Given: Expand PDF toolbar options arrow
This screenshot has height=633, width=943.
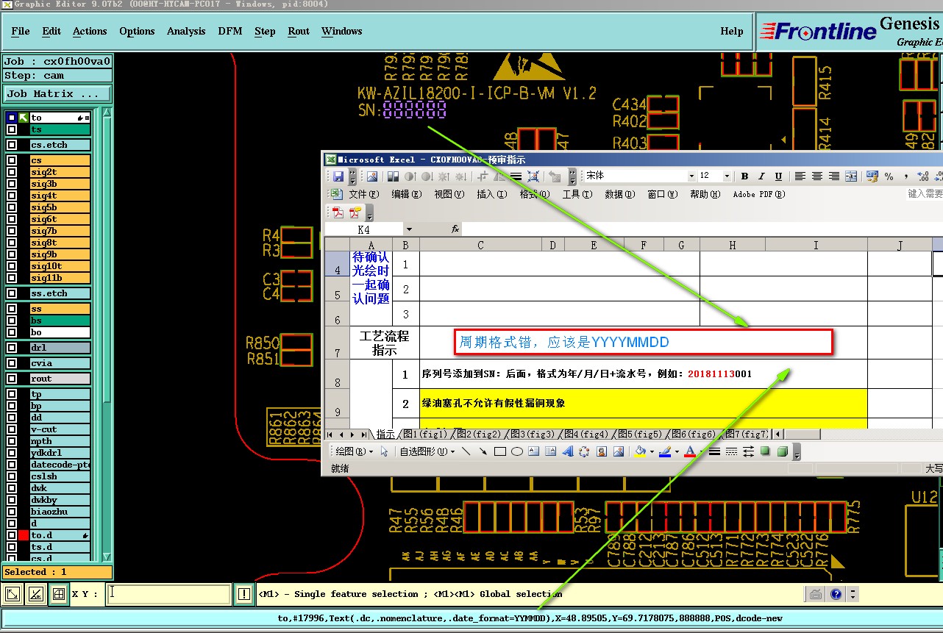Looking at the screenshot, I should point(369,214).
